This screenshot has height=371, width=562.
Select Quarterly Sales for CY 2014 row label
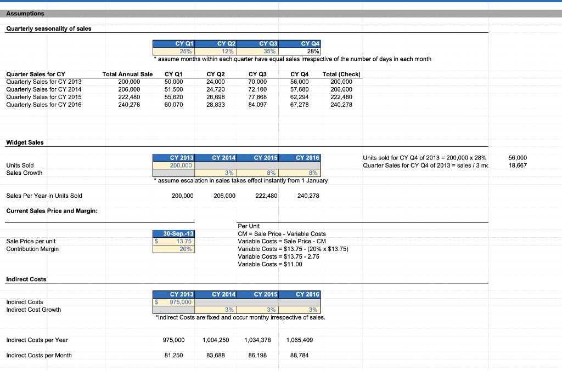point(44,89)
